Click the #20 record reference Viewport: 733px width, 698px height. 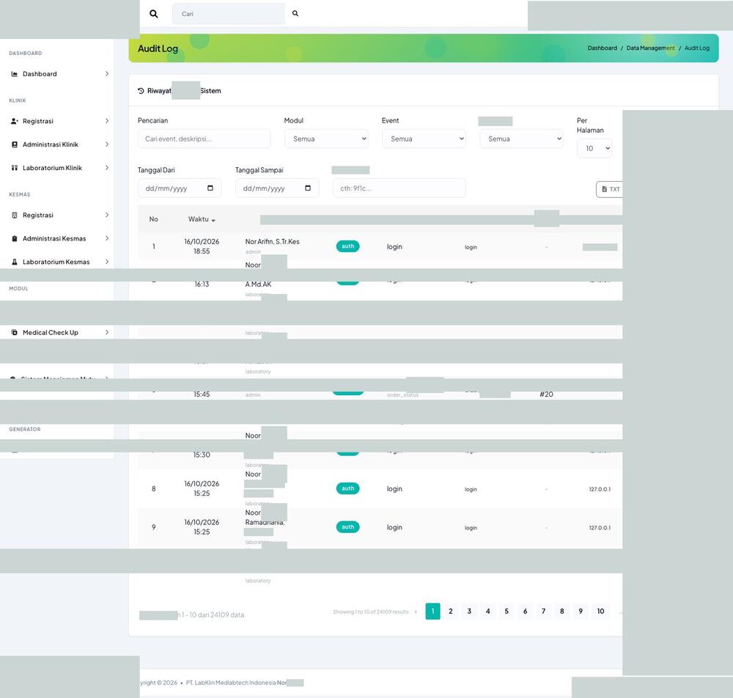click(x=547, y=394)
